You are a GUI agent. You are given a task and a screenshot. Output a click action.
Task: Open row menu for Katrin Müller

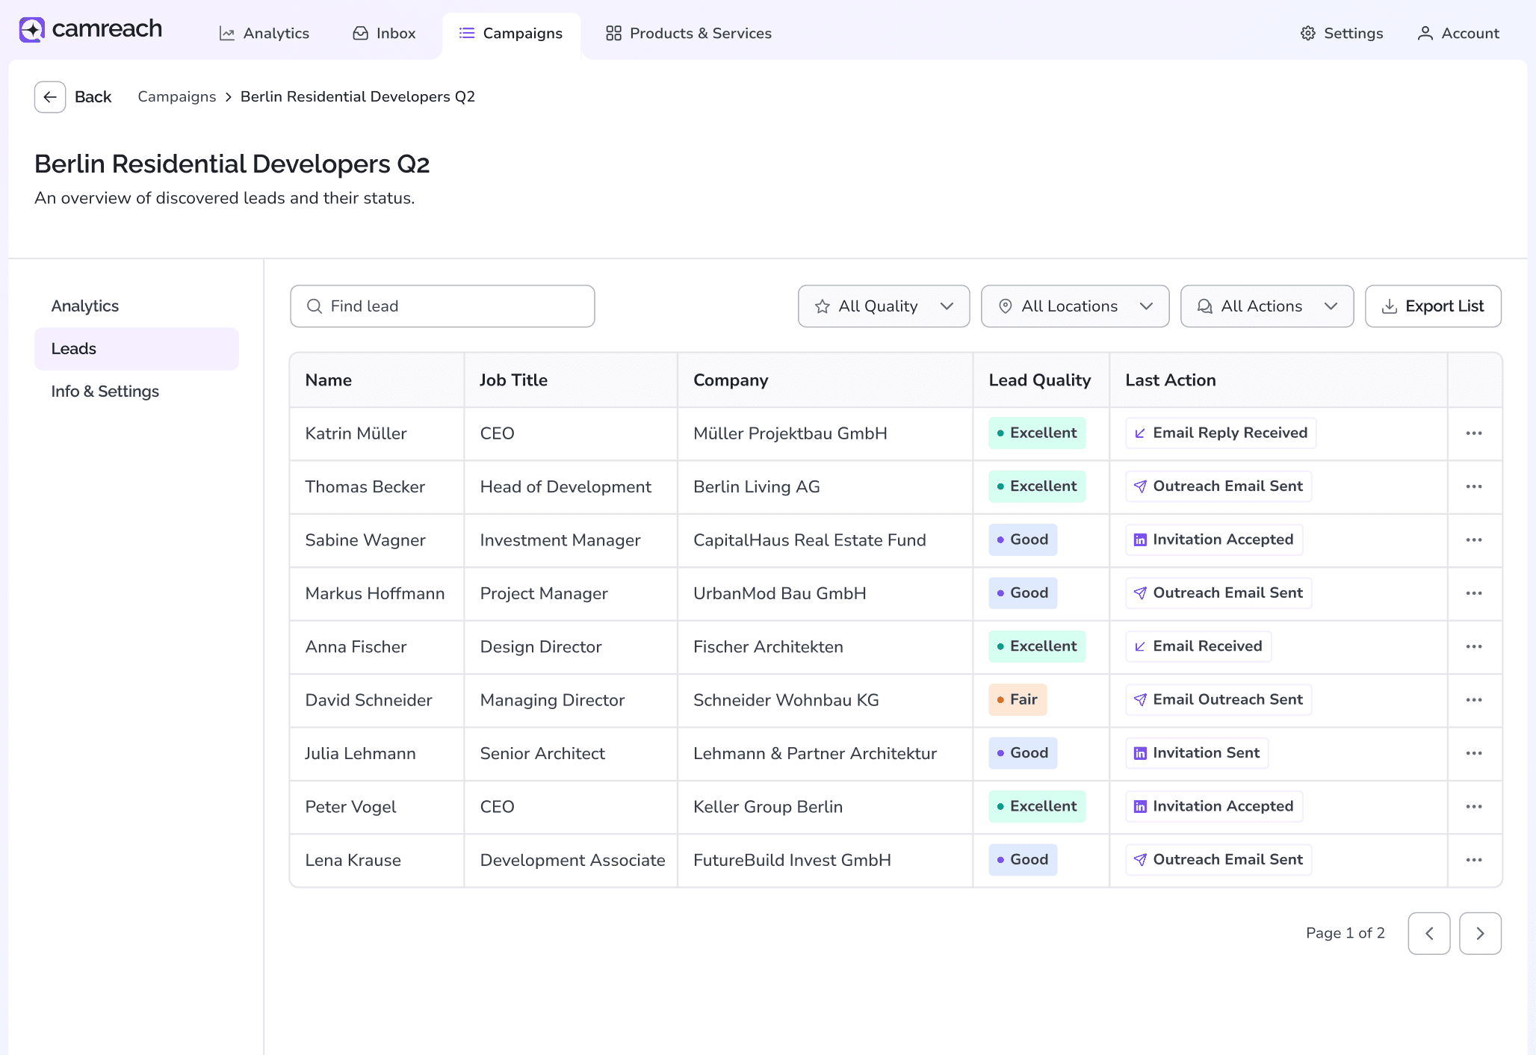[1473, 433]
